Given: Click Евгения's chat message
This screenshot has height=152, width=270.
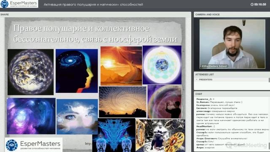Looking at the screenshot, I should click(x=216, y=108).
